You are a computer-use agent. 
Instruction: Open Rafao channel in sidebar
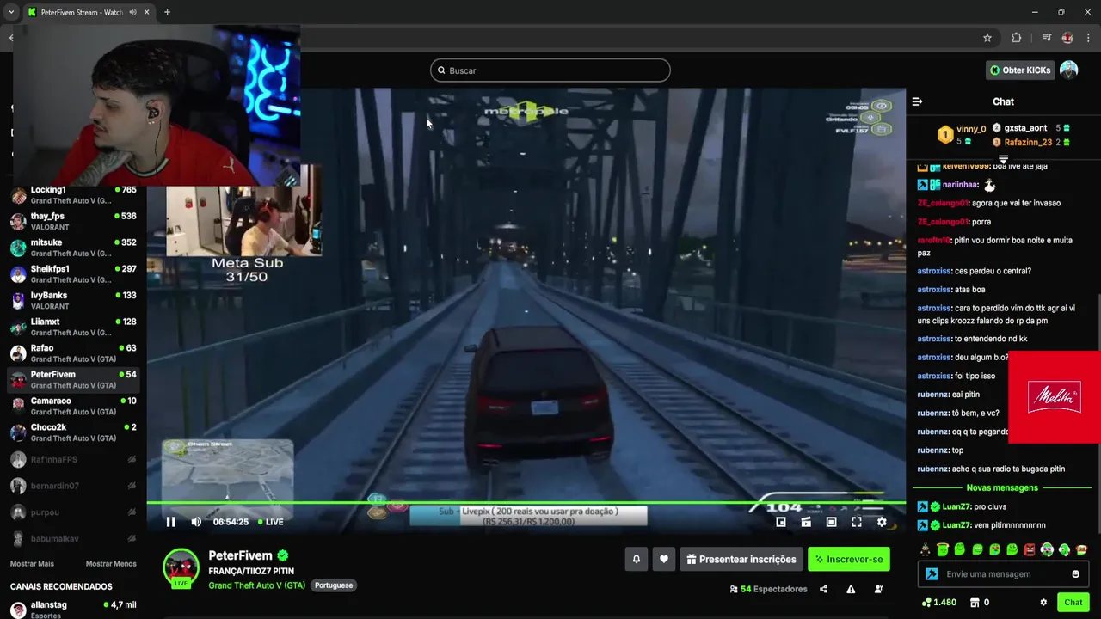[73, 353]
